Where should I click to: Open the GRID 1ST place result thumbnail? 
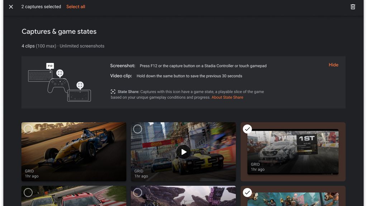[293, 152]
